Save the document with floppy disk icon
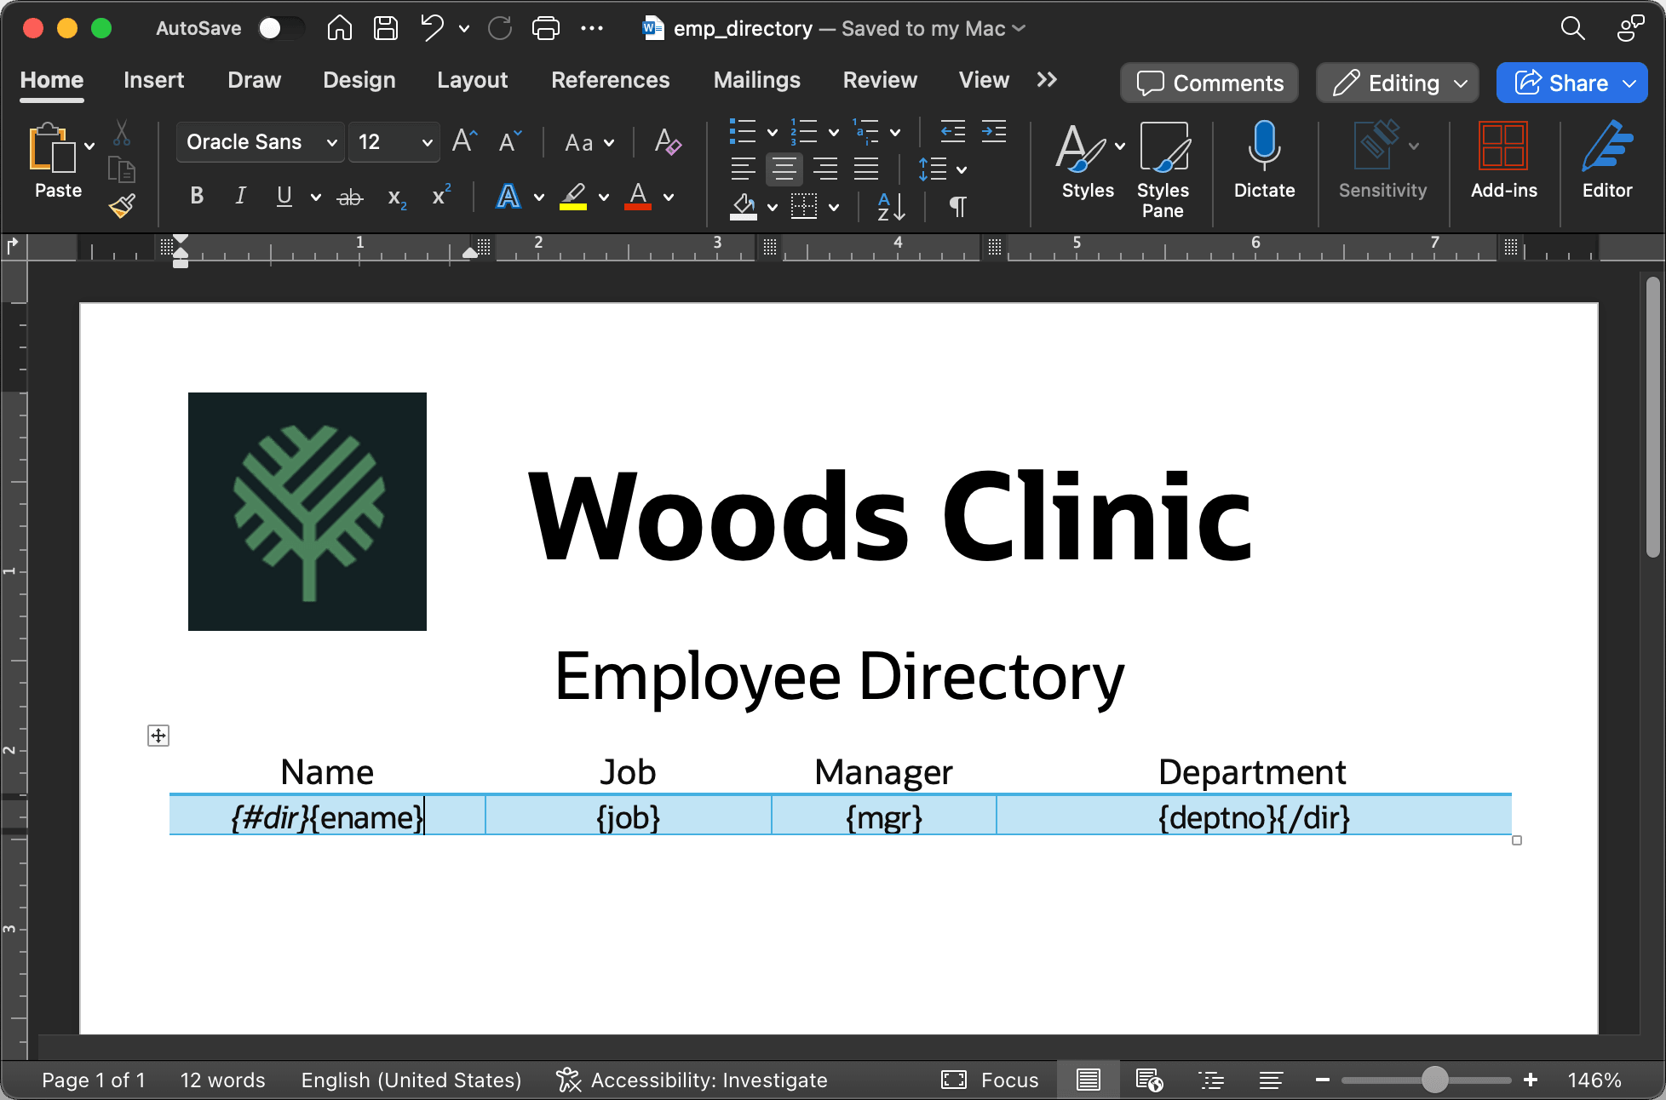Image resolution: width=1666 pixels, height=1100 pixels. pyautogui.click(x=386, y=28)
